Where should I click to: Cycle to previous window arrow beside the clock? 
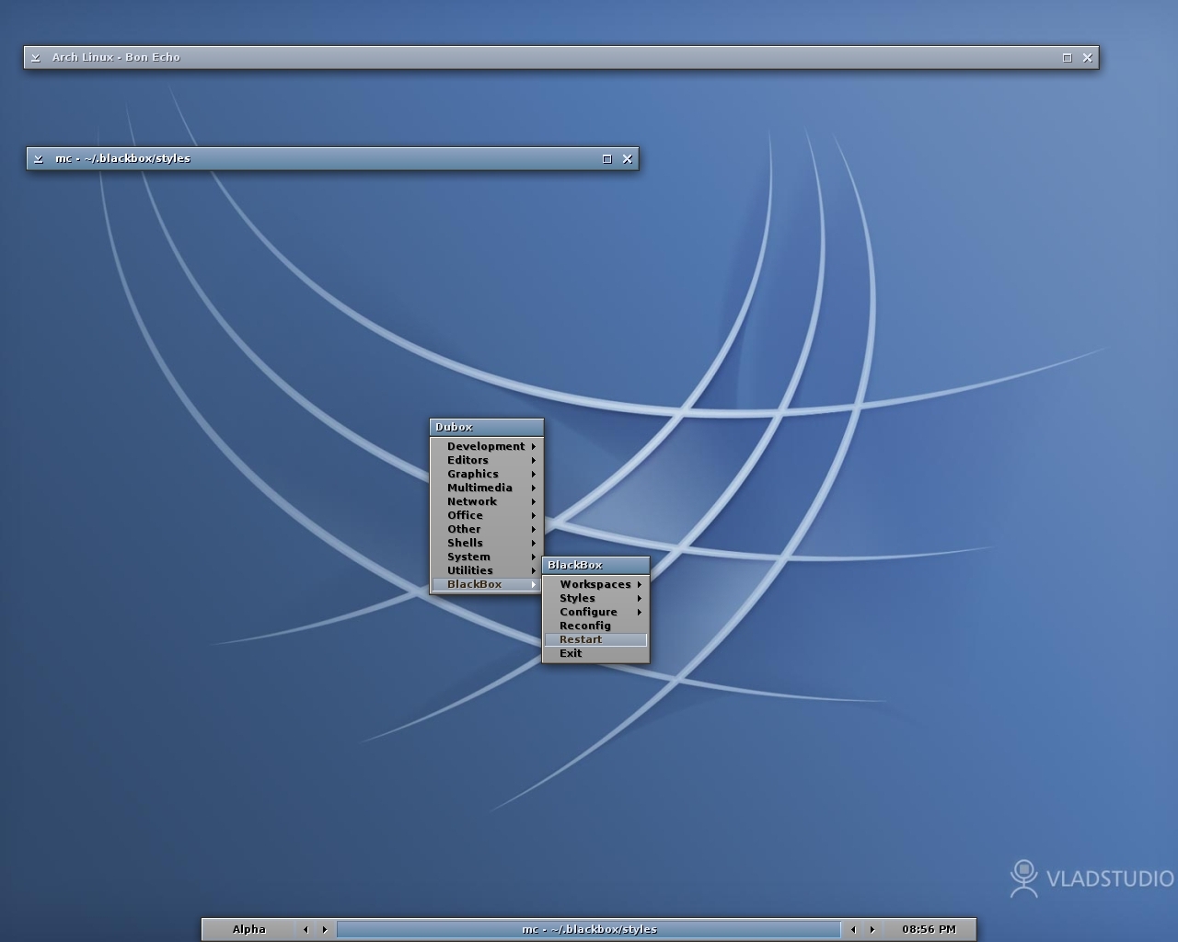[853, 929]
